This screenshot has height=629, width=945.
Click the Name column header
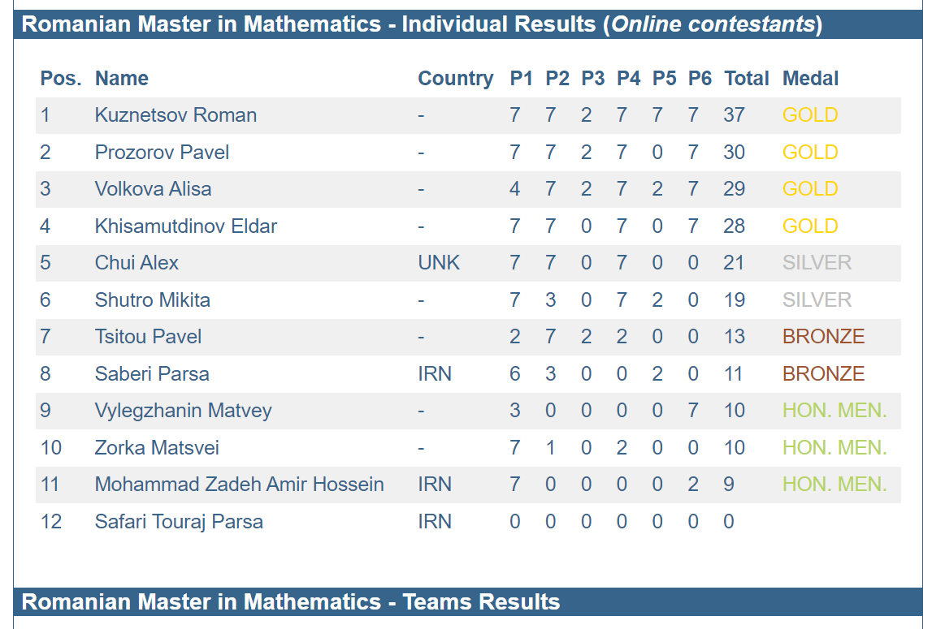point(122,78)
